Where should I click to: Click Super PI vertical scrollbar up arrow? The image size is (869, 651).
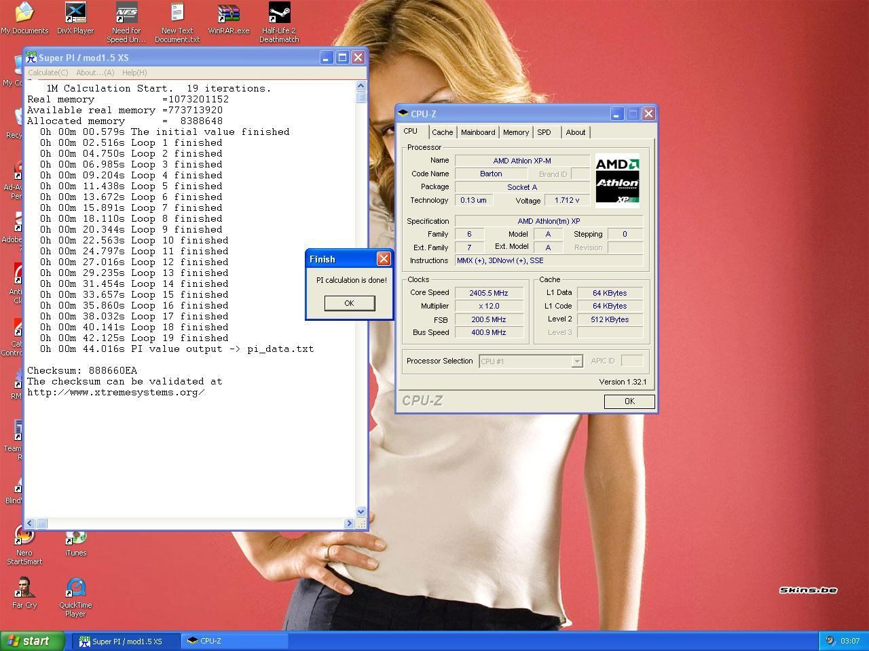[x=360, y=85]
